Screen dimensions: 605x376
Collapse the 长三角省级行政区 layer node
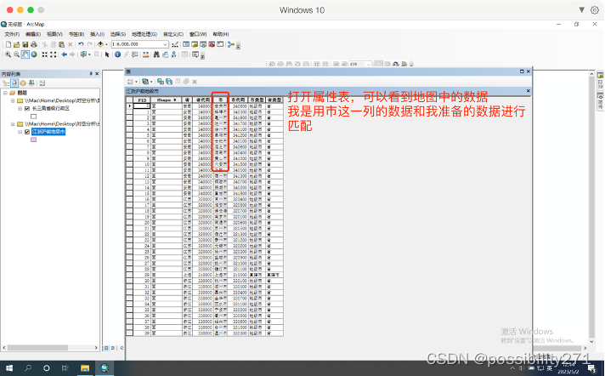(20, 109)
